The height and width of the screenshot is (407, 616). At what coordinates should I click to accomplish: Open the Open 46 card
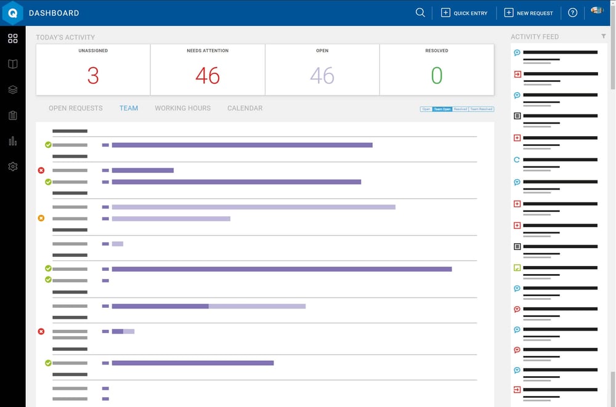(322, 70)
